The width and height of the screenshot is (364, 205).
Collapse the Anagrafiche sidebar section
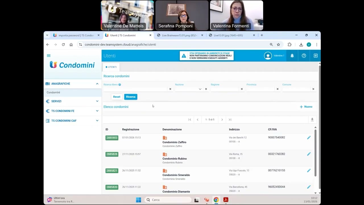click(97, 84)
